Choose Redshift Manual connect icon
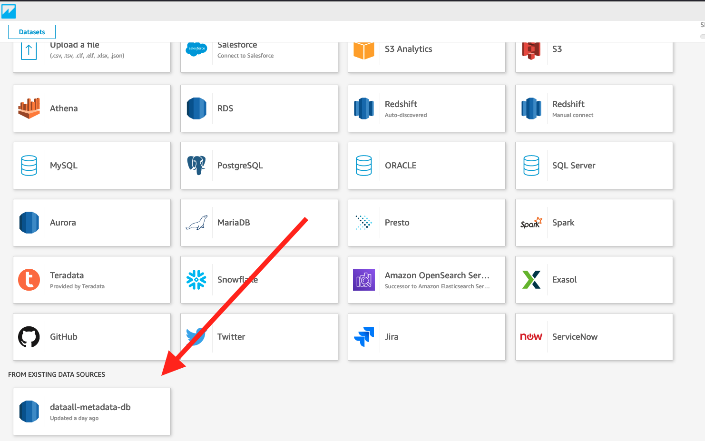This screenshot has height=441, width=705. pyautogui.click(x=531, y=108)
